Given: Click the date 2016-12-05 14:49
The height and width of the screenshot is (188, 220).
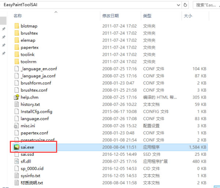Looking at the screenshot, I should pos(120,154).
